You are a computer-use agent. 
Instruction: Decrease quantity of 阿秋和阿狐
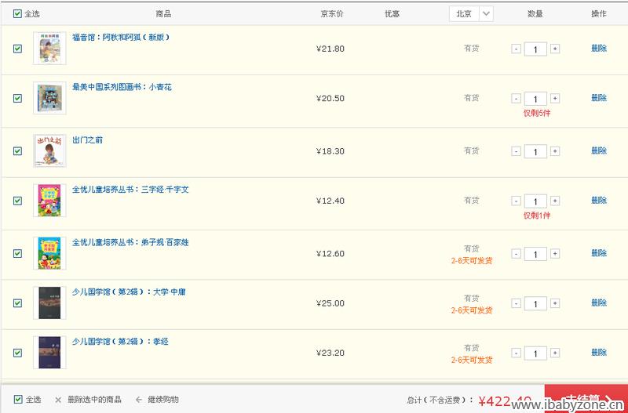click(517, 49)
